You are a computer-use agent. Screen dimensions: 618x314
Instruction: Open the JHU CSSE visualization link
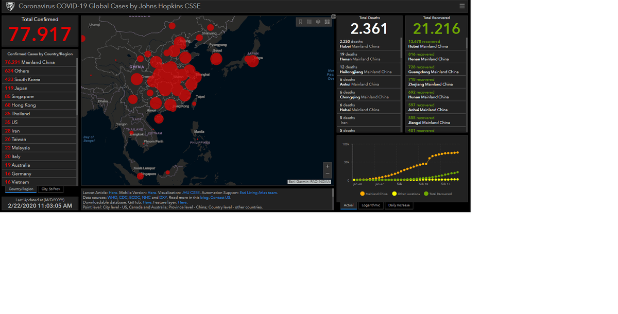191,193
